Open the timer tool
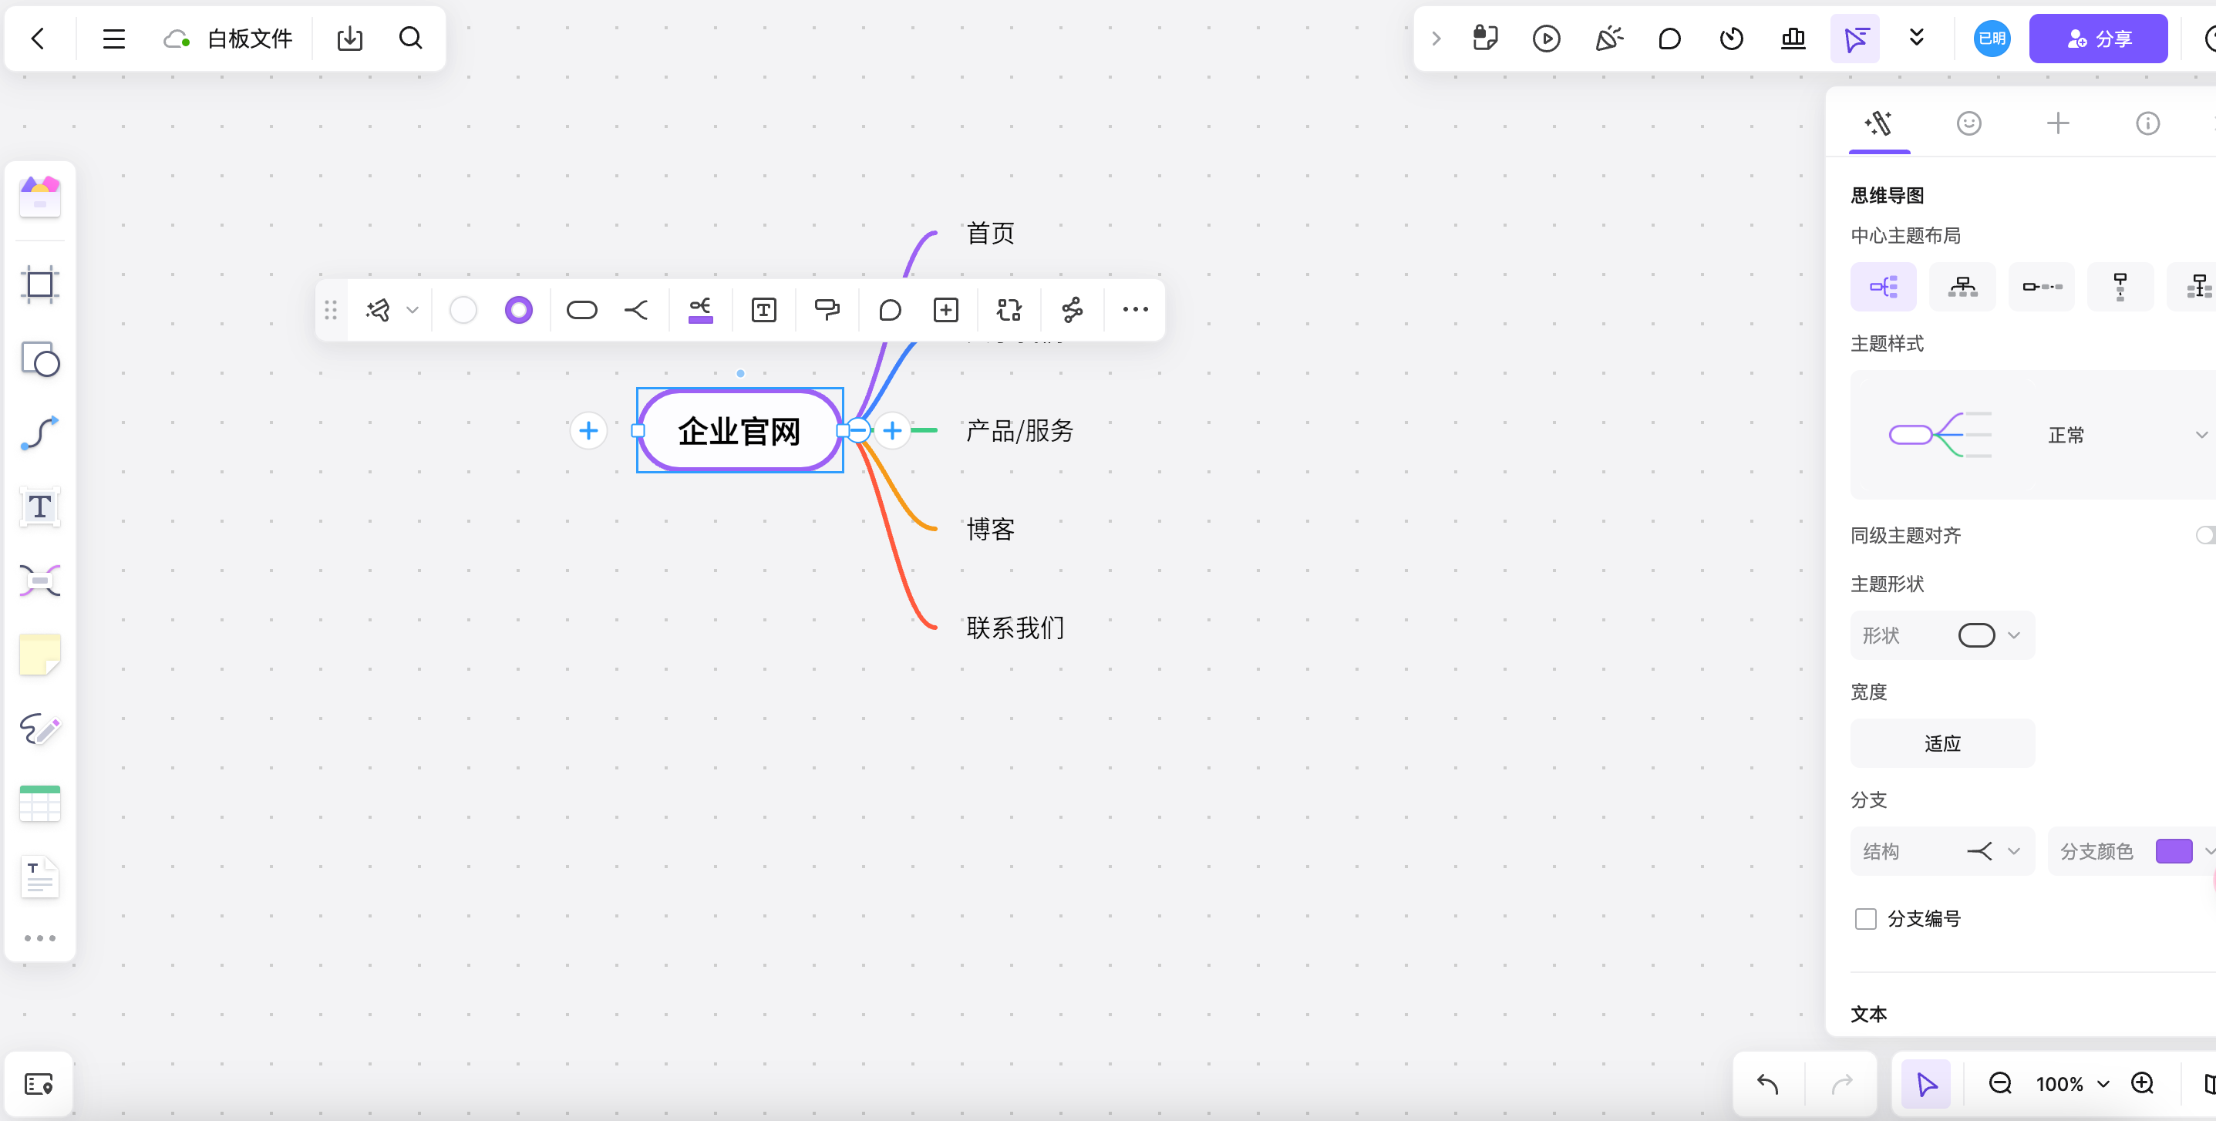The height and width of the screenshot is (1121, 2216). (1731, 39)
